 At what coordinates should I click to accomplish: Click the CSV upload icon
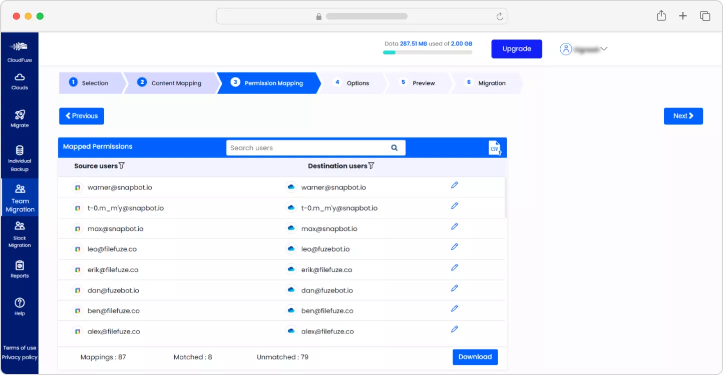[x=495, y=148]
